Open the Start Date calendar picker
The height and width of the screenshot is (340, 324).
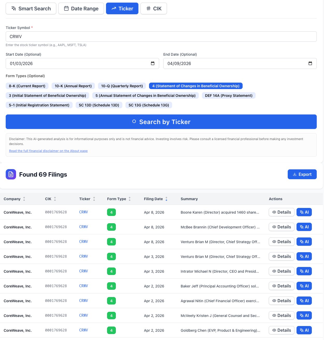pos(153,63)
